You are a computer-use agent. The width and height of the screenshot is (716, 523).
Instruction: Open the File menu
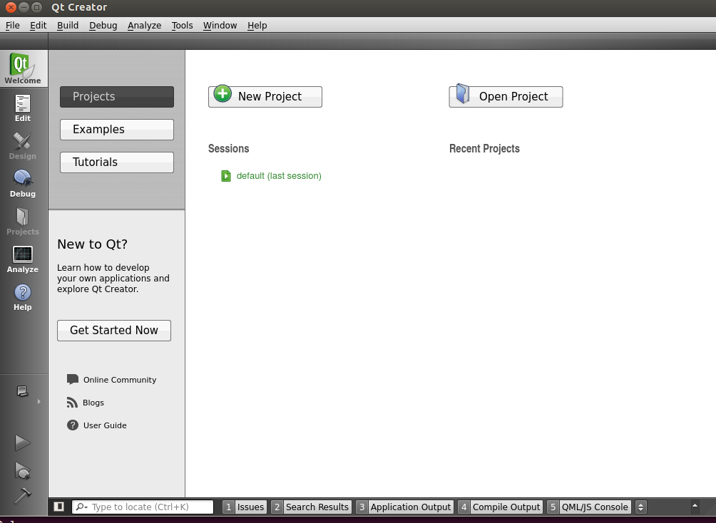[12, 25]
